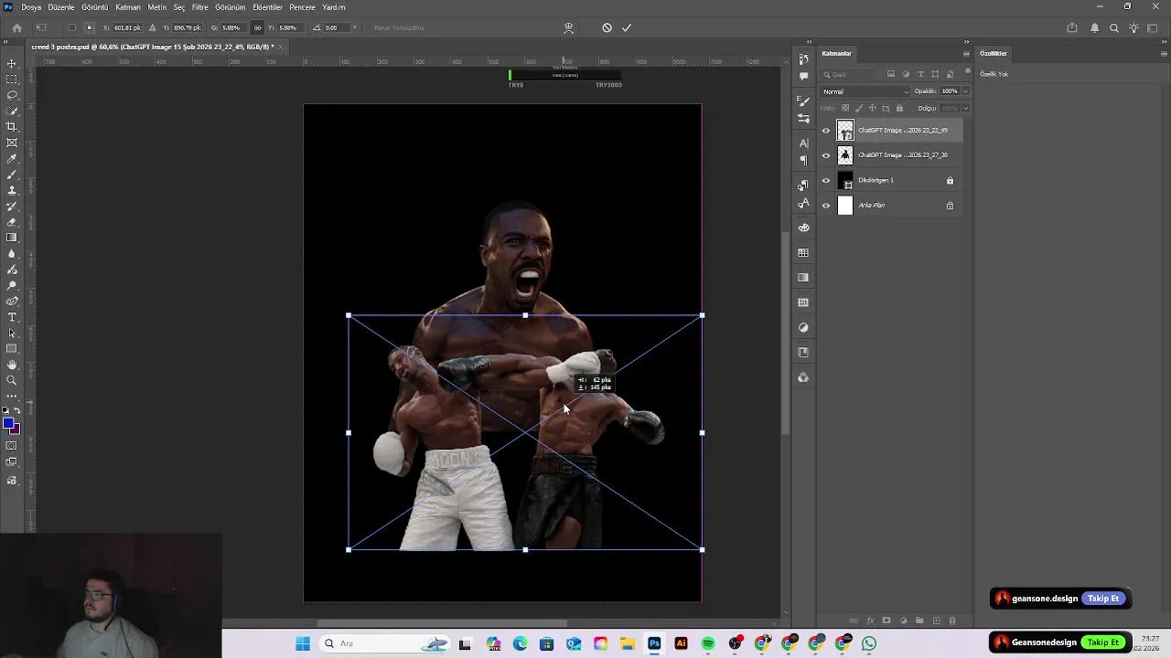This screenshot has width=1171, height=658.
Task: Hide the Arka Plan layer
Action: pos(826,206)
